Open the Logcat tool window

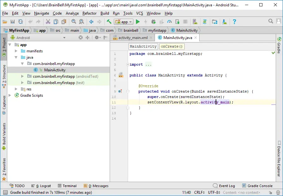(x=41, y=186)
